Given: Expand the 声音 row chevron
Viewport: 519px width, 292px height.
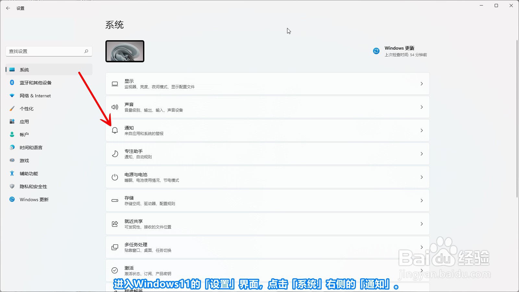Looking at the screenshot, I should click(x=422, y=107).
